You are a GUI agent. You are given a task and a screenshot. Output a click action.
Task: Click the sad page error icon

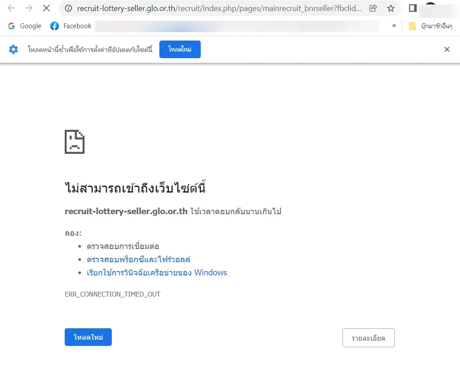pos(74,142)
